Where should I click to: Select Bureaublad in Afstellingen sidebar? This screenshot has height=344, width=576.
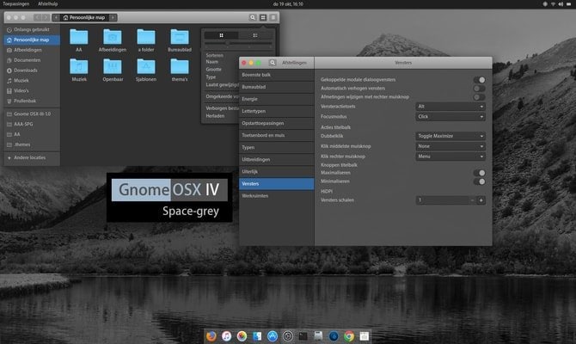pos(276,87)
